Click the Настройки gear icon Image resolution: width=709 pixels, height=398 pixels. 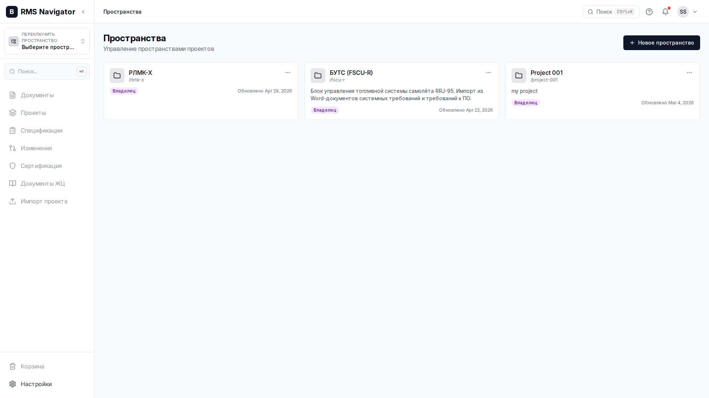coord(13,384)
